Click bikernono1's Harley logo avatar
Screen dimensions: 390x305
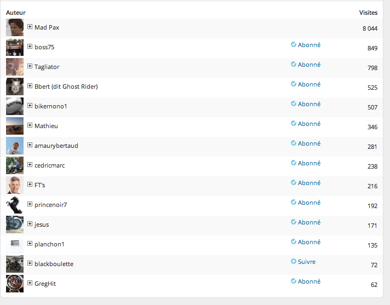click(15, 106)
